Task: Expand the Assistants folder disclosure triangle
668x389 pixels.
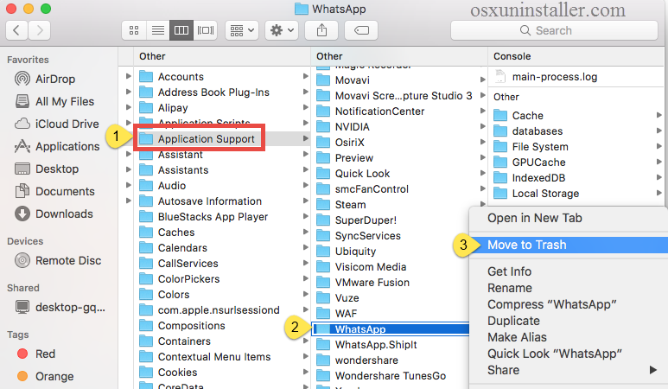Action: (x=128, y=169)
